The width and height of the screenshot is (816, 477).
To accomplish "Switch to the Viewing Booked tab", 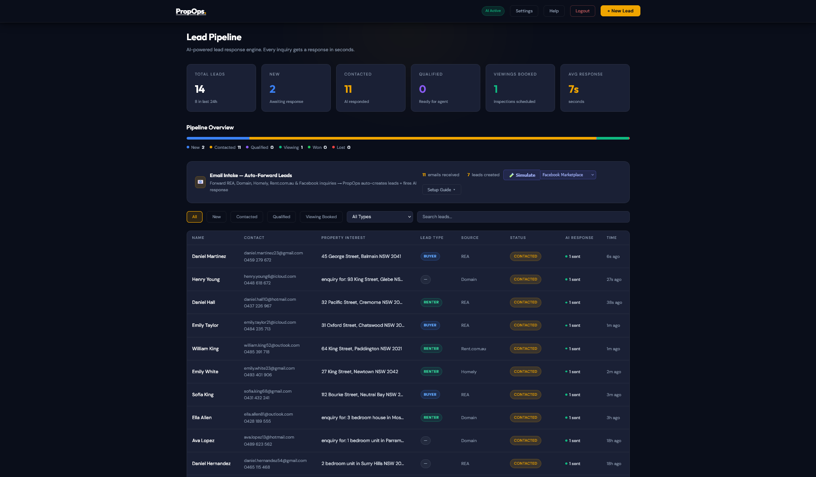I will [x=321, y=217].
